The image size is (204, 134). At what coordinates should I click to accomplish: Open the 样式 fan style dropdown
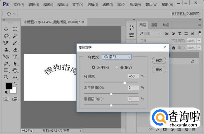(117, 57)
